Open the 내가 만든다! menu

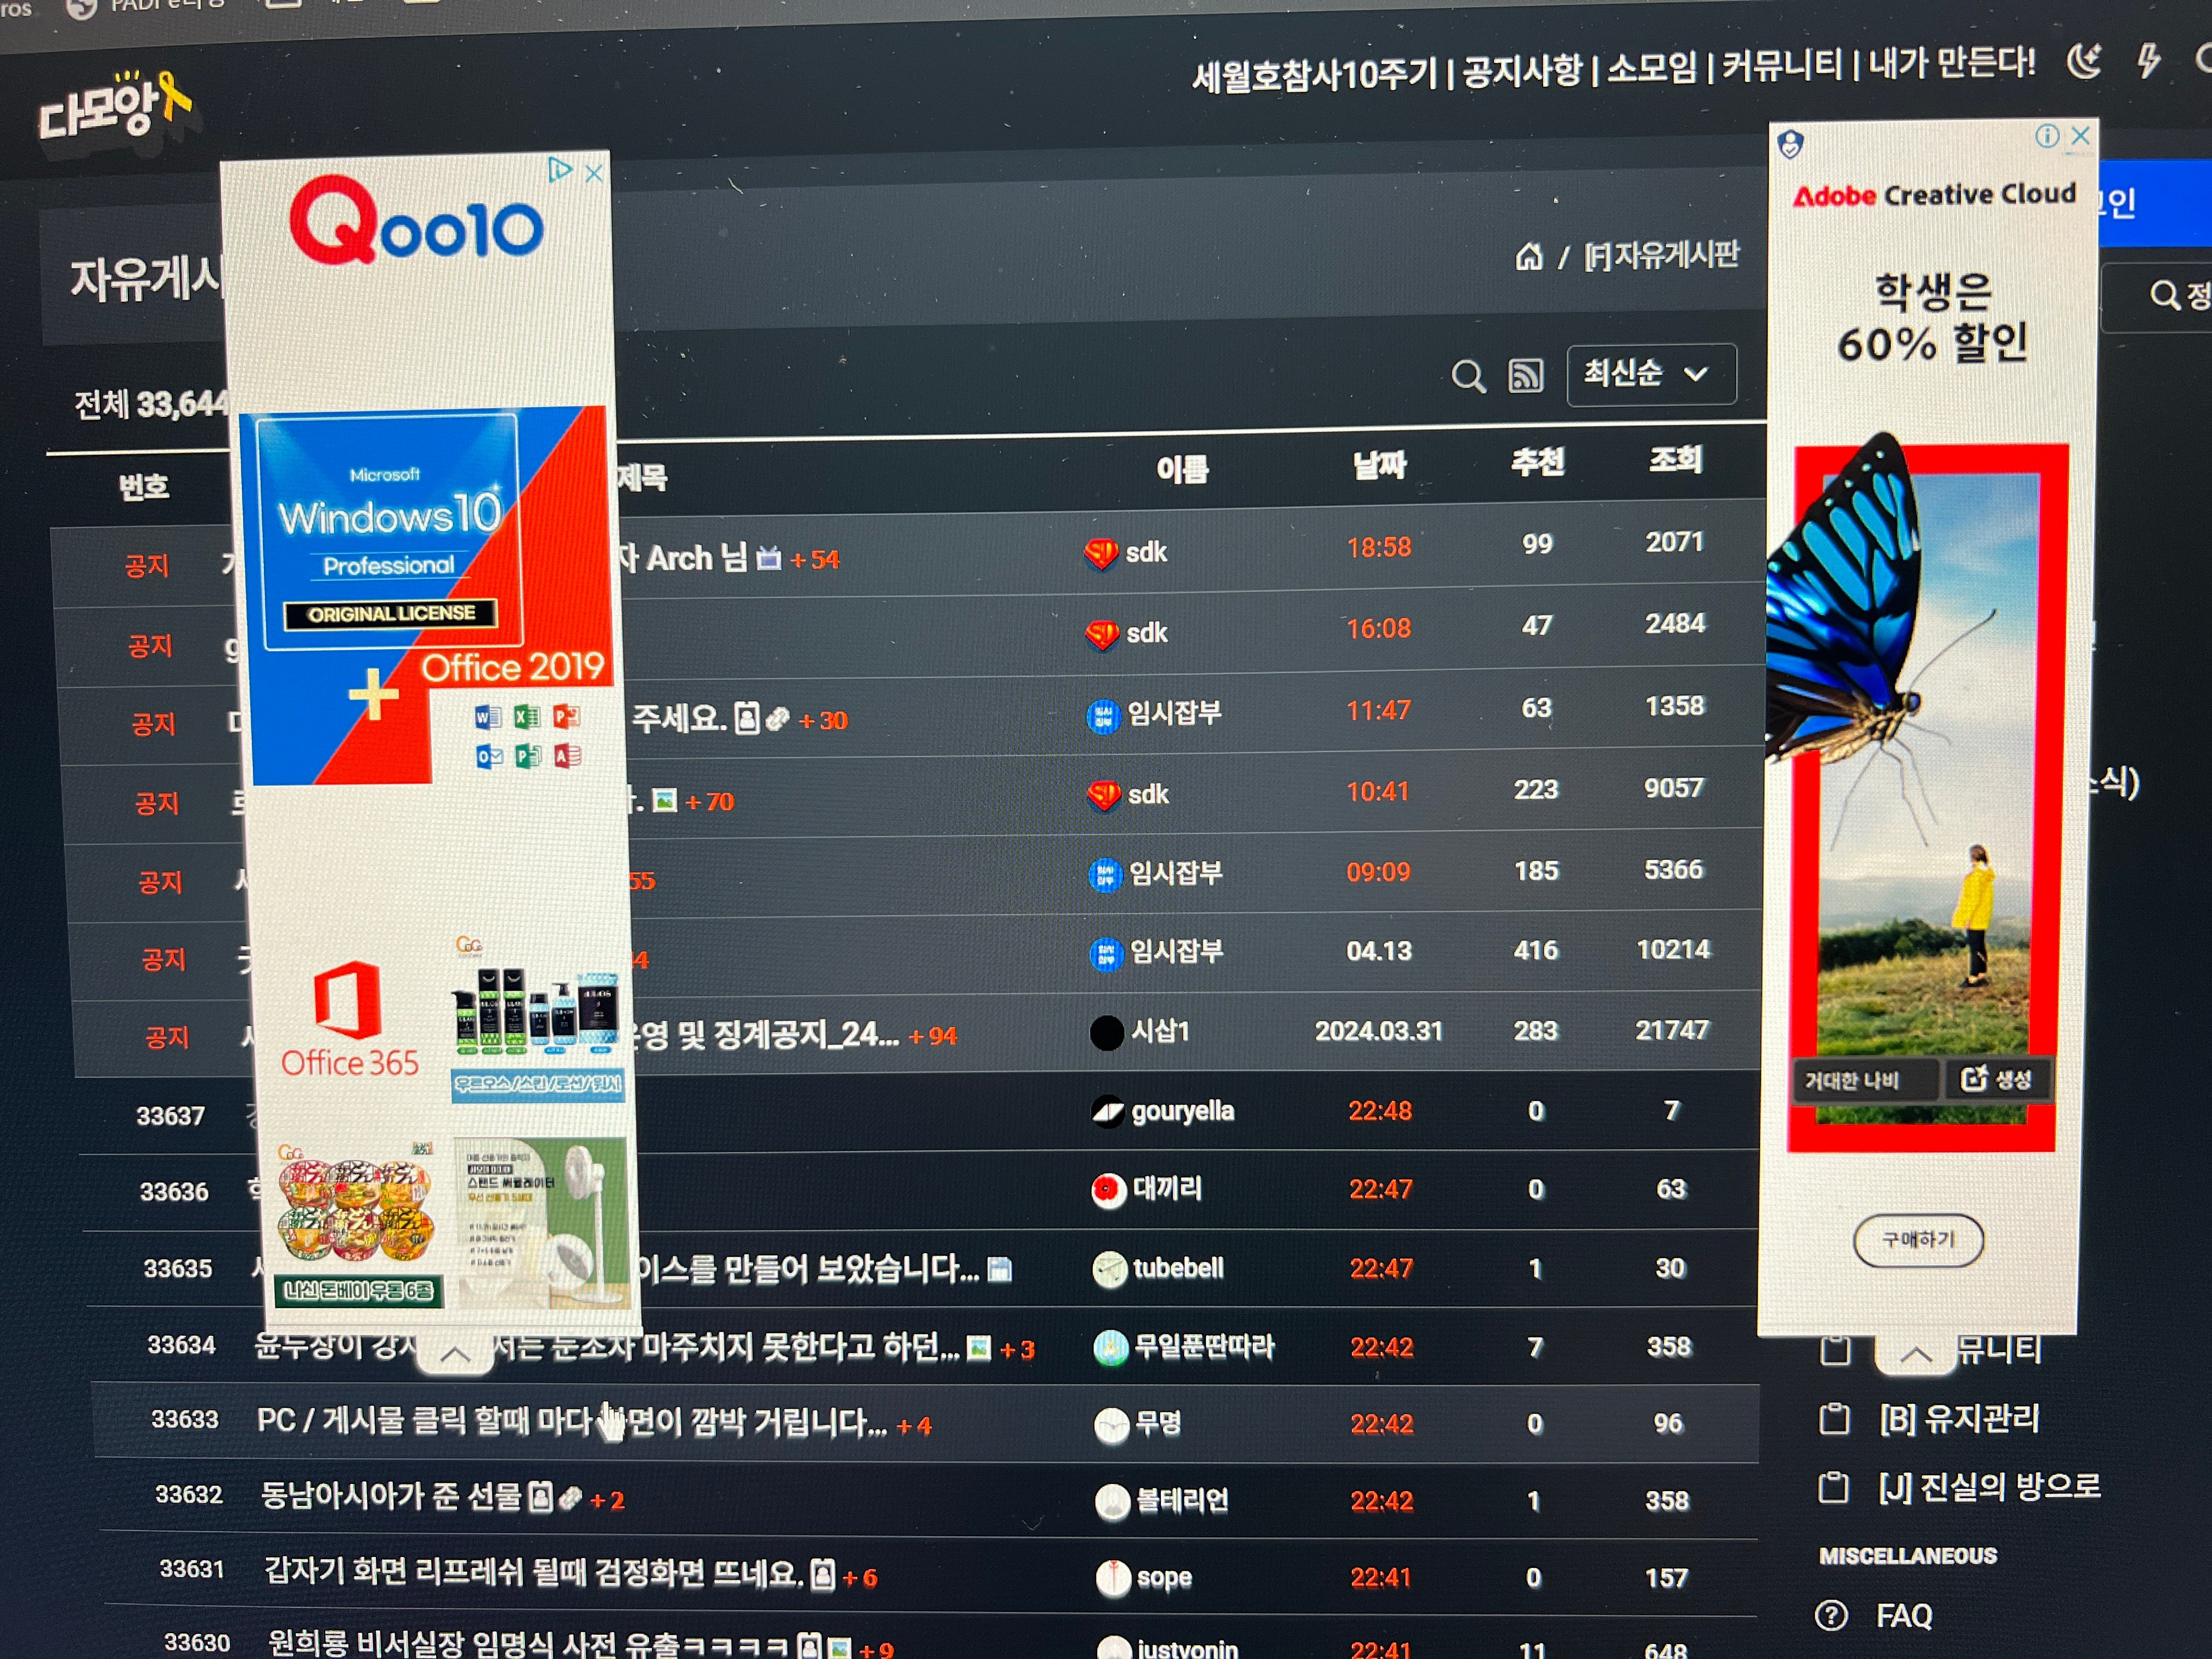tap(1951, 62)
